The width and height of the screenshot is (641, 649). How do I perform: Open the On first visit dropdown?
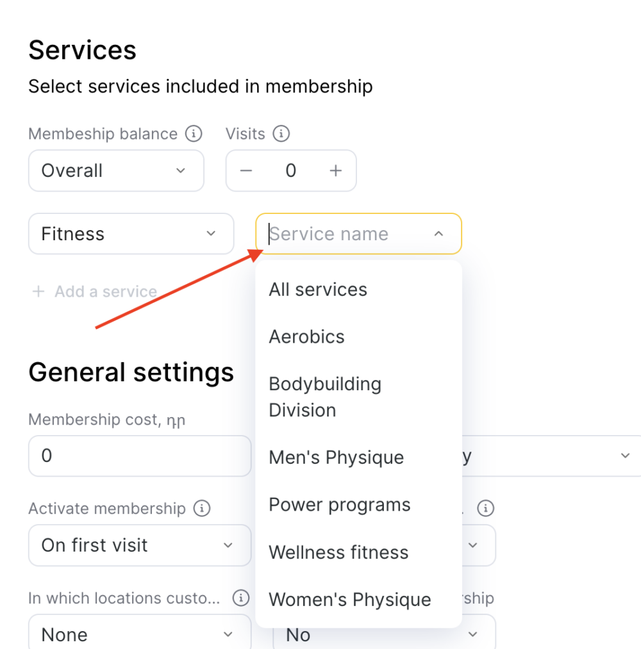140,545
